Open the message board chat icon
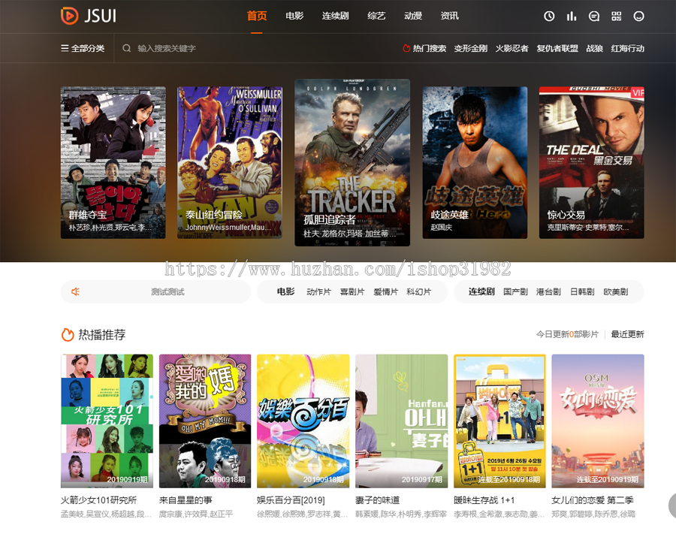 tap(594, 17)
